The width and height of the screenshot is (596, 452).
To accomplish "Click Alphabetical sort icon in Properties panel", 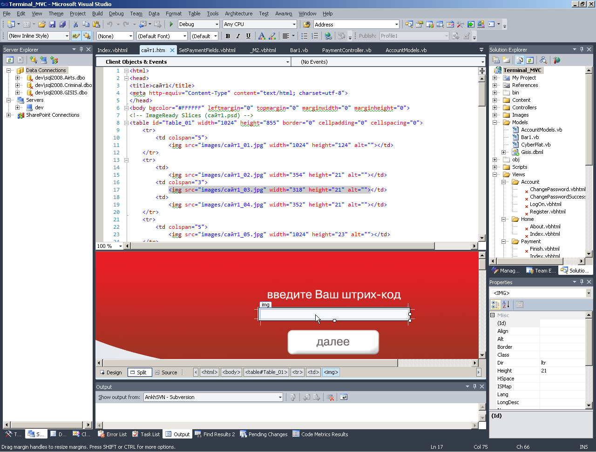I will [x=506, y=305].
